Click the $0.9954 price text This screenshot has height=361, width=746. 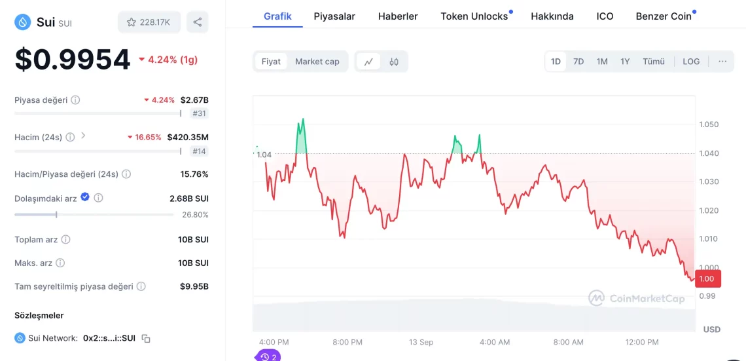73,60
